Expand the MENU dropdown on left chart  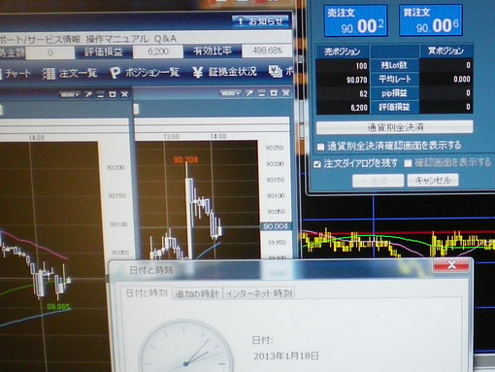click(70, 94)
